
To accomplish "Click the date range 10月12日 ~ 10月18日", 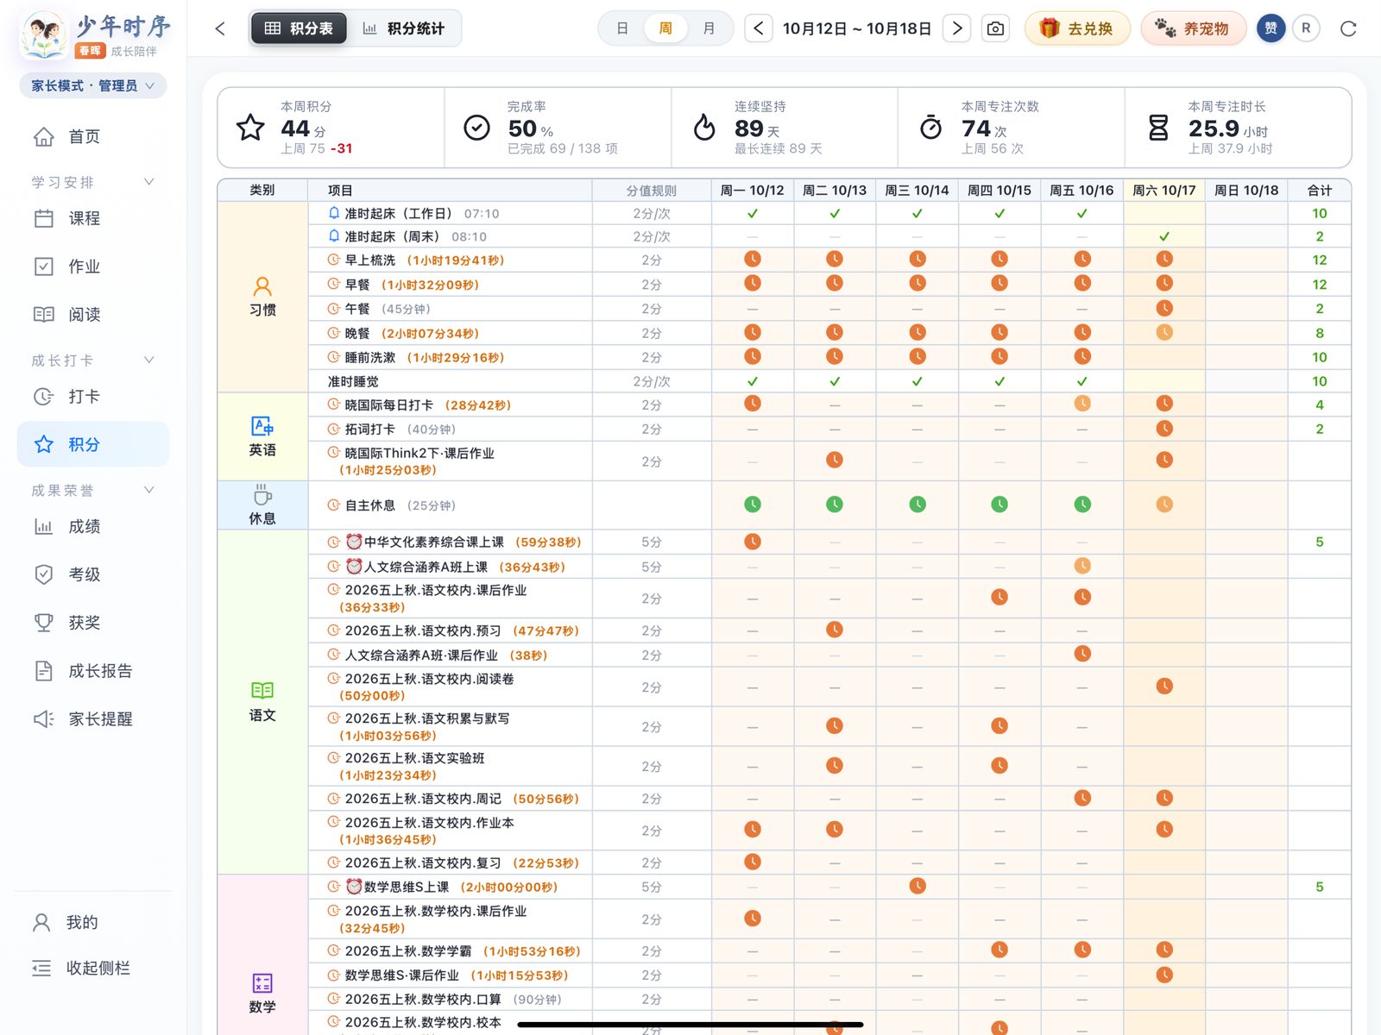I will pos(857,28).
